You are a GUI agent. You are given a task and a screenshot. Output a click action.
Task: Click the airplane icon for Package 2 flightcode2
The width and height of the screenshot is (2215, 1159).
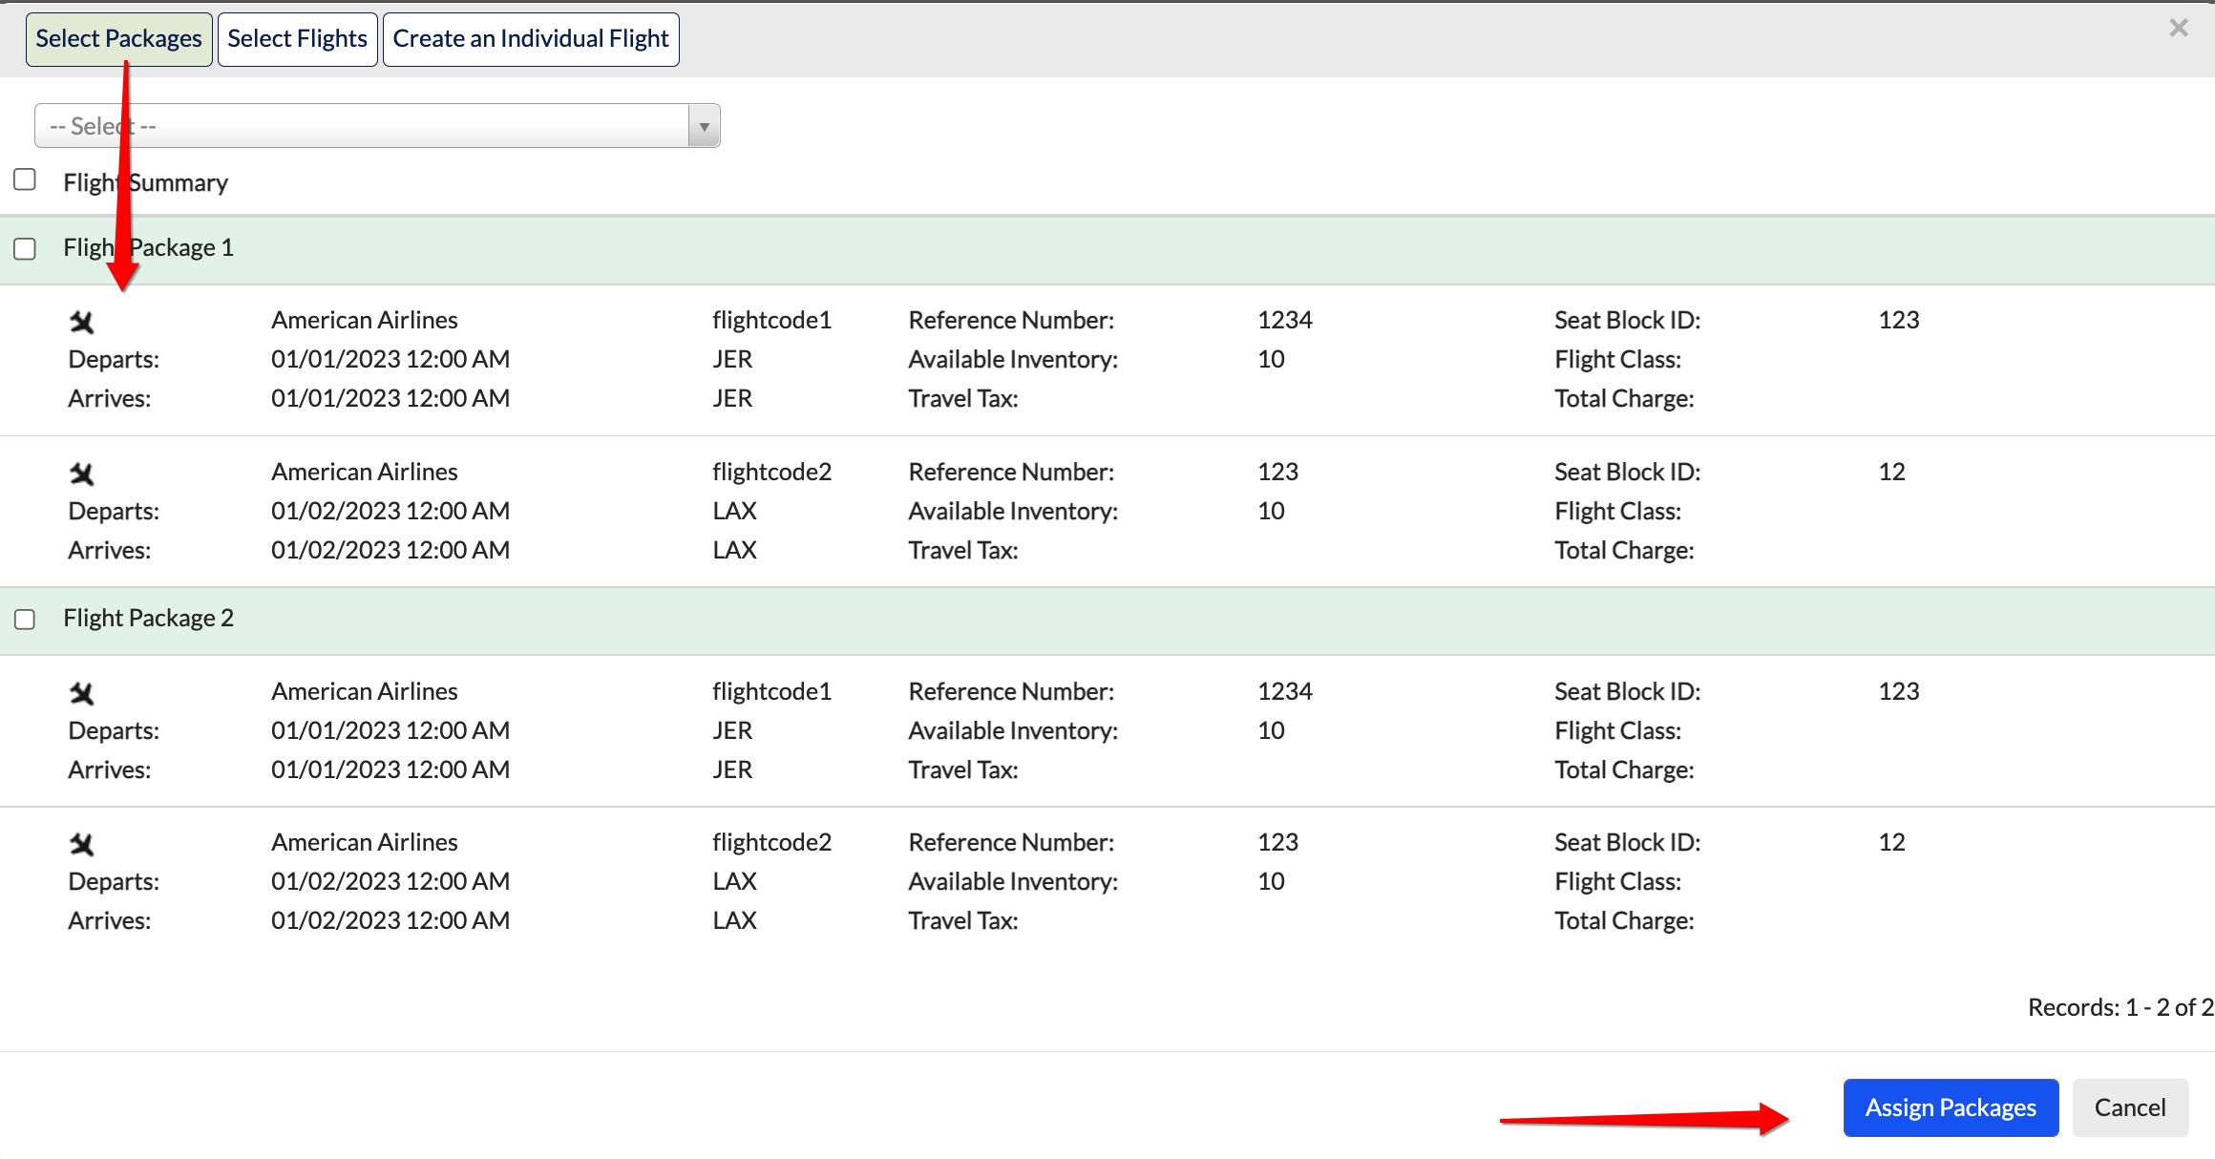(x=82, y=844)
